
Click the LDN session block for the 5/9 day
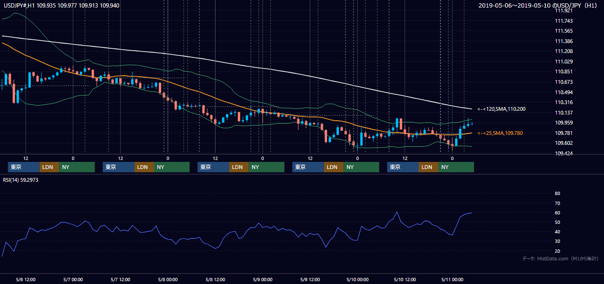tap(334, 167)
